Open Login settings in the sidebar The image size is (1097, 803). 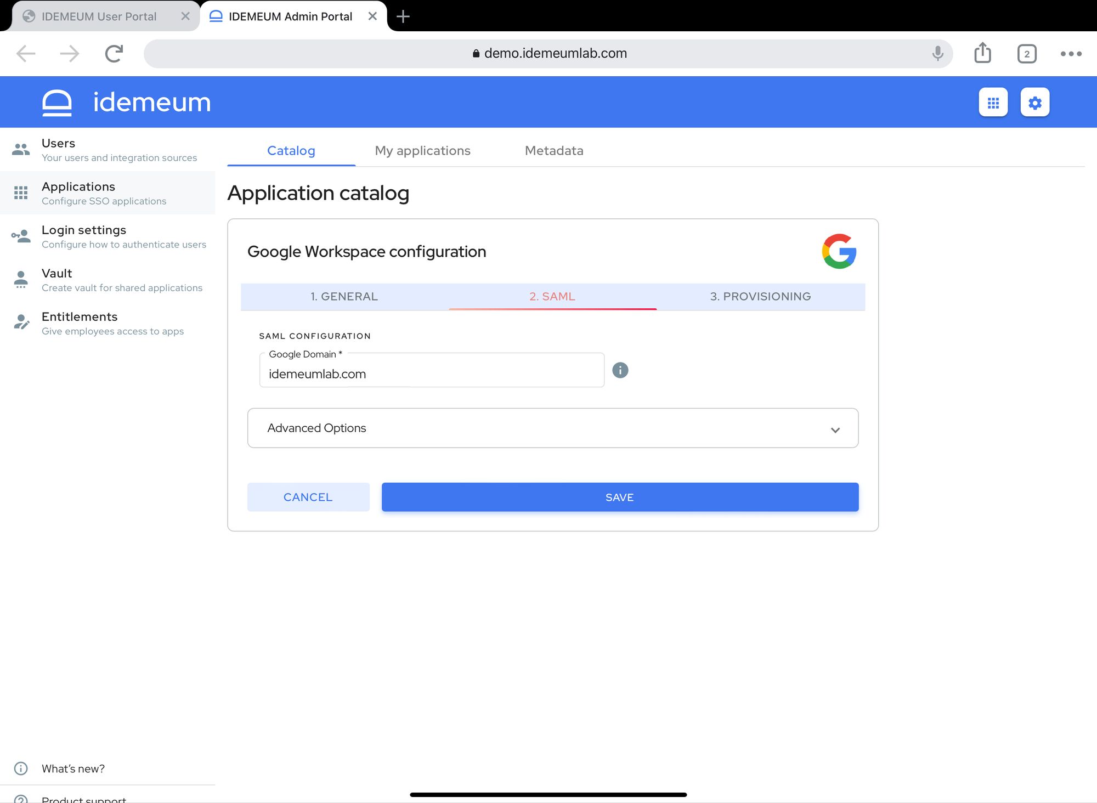click(x=108, y=236)
